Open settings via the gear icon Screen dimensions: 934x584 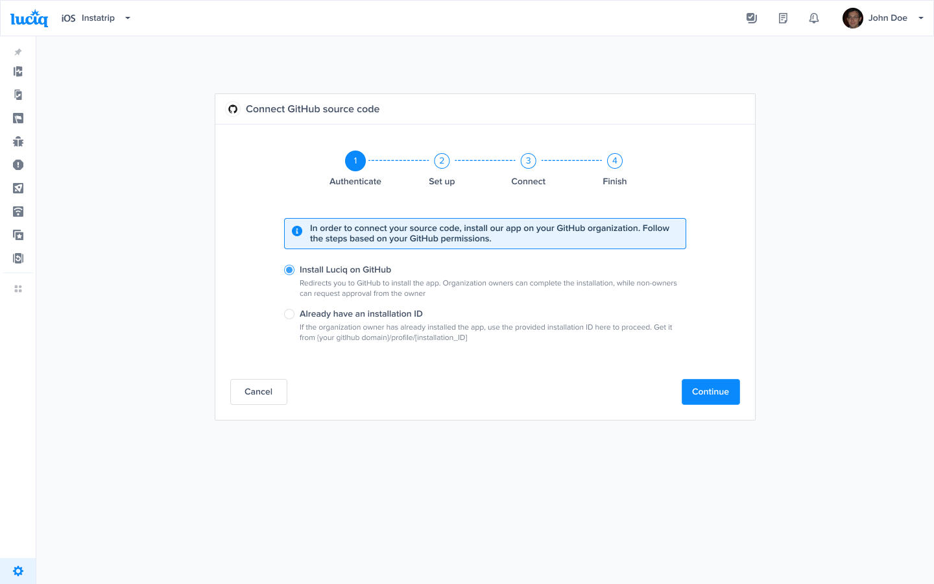(x=18, y=571)
